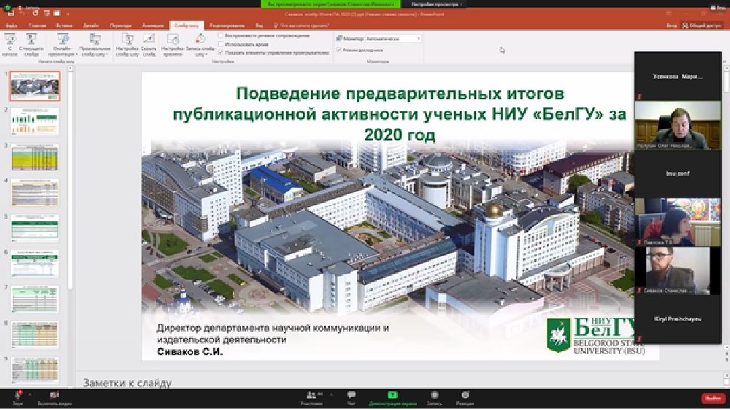The width and height of the screenshot is (730, 410).
Task: Click Zoom Record (Запись) icon
Action: coord(434,398)
